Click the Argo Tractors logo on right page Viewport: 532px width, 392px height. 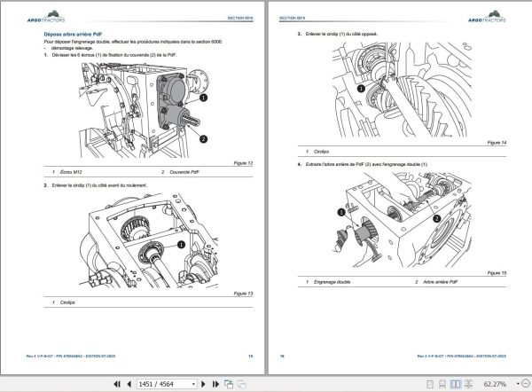(x=487, y=17)
